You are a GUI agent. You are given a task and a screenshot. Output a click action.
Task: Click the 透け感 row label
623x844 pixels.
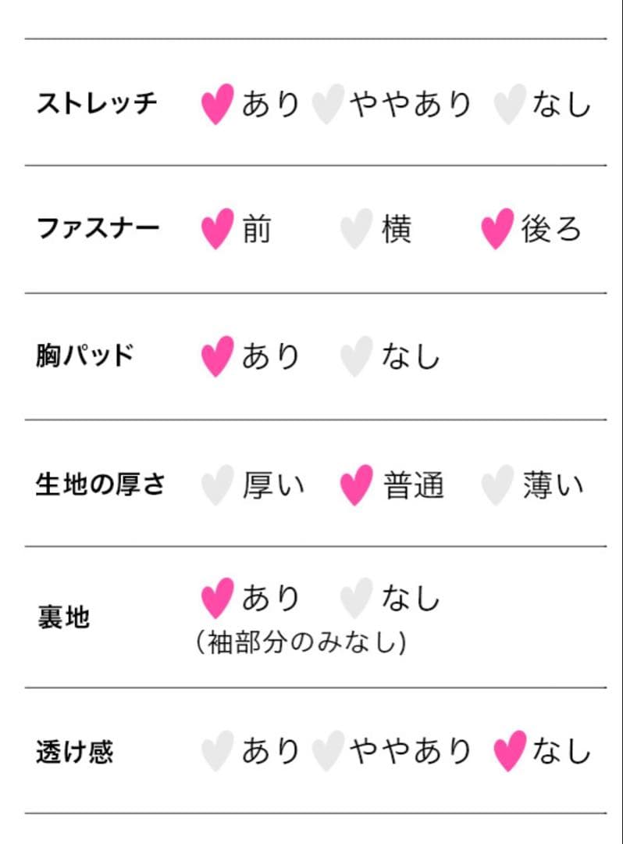coord(75,752)
